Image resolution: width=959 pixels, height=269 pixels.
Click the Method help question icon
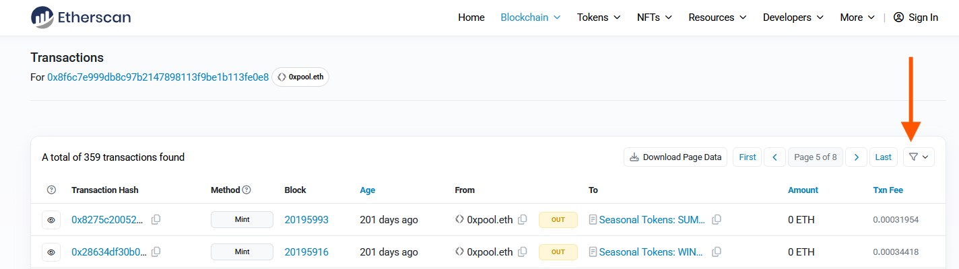point(246,190)
